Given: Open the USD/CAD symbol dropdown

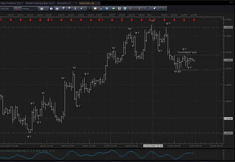Looking at the screenshot, I should coord(12,9).
